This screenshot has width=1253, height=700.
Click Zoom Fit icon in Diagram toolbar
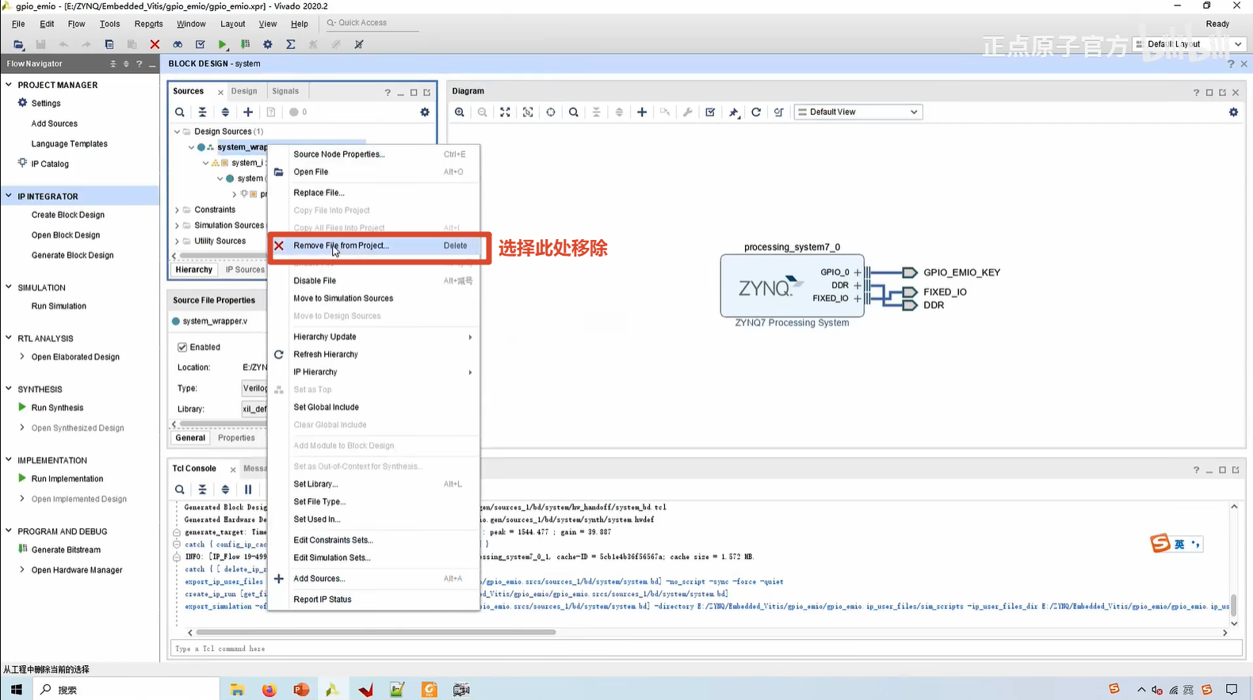(x=505, y=112)
